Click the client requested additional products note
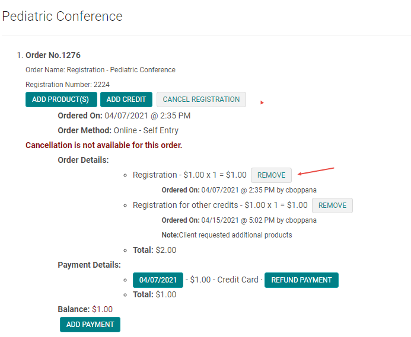This screenshot has width=411, height=337. [x=227, y=235]
